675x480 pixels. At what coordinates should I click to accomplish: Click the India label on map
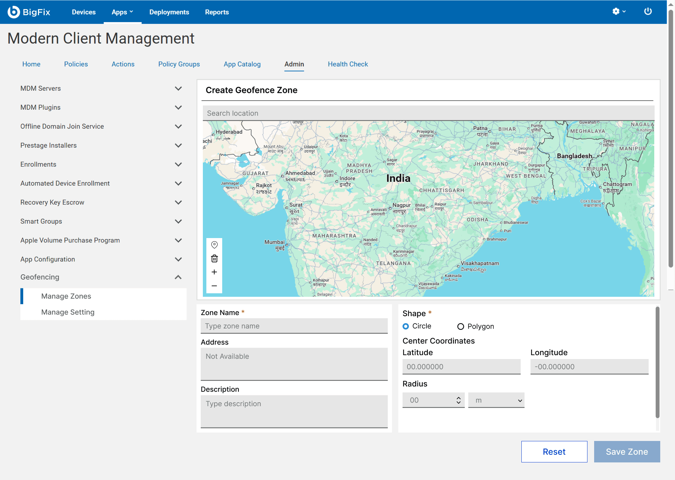pyautogui.click(x=398, y=178)
